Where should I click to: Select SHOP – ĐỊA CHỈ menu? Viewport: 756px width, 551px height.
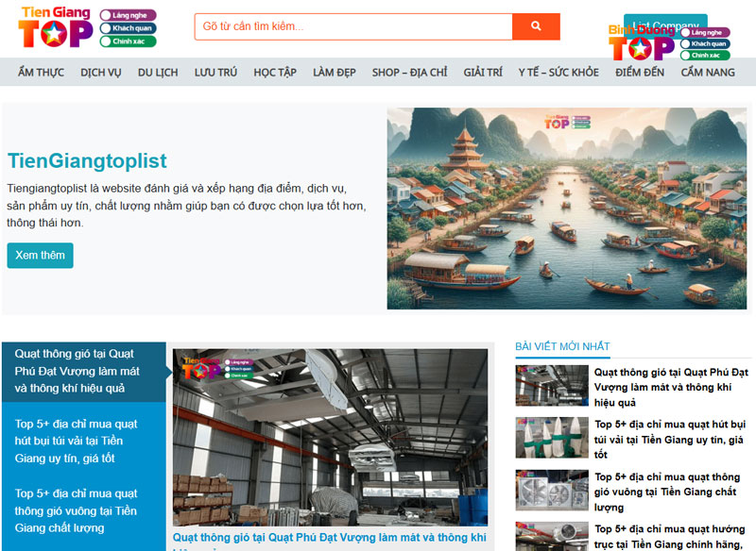[x=409, y=73]
